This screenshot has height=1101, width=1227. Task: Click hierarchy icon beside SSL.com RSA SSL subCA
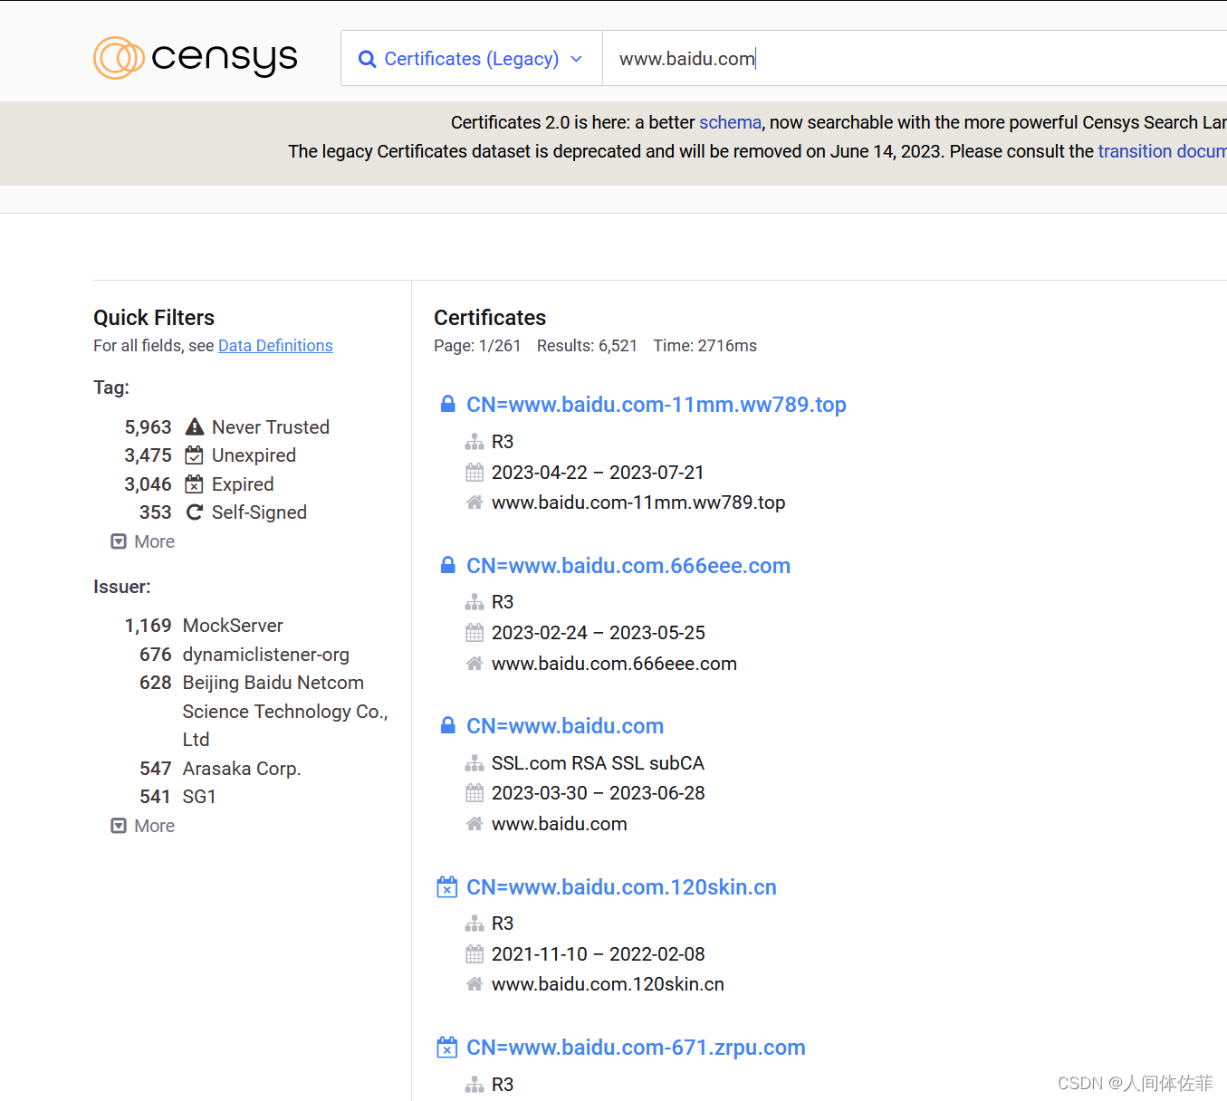475,763
